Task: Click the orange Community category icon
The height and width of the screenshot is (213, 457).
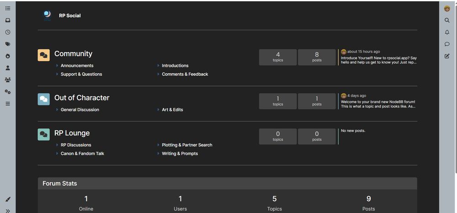Action: (44, 55)
